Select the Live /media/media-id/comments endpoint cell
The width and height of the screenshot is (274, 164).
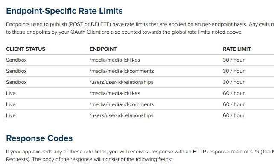122,104
